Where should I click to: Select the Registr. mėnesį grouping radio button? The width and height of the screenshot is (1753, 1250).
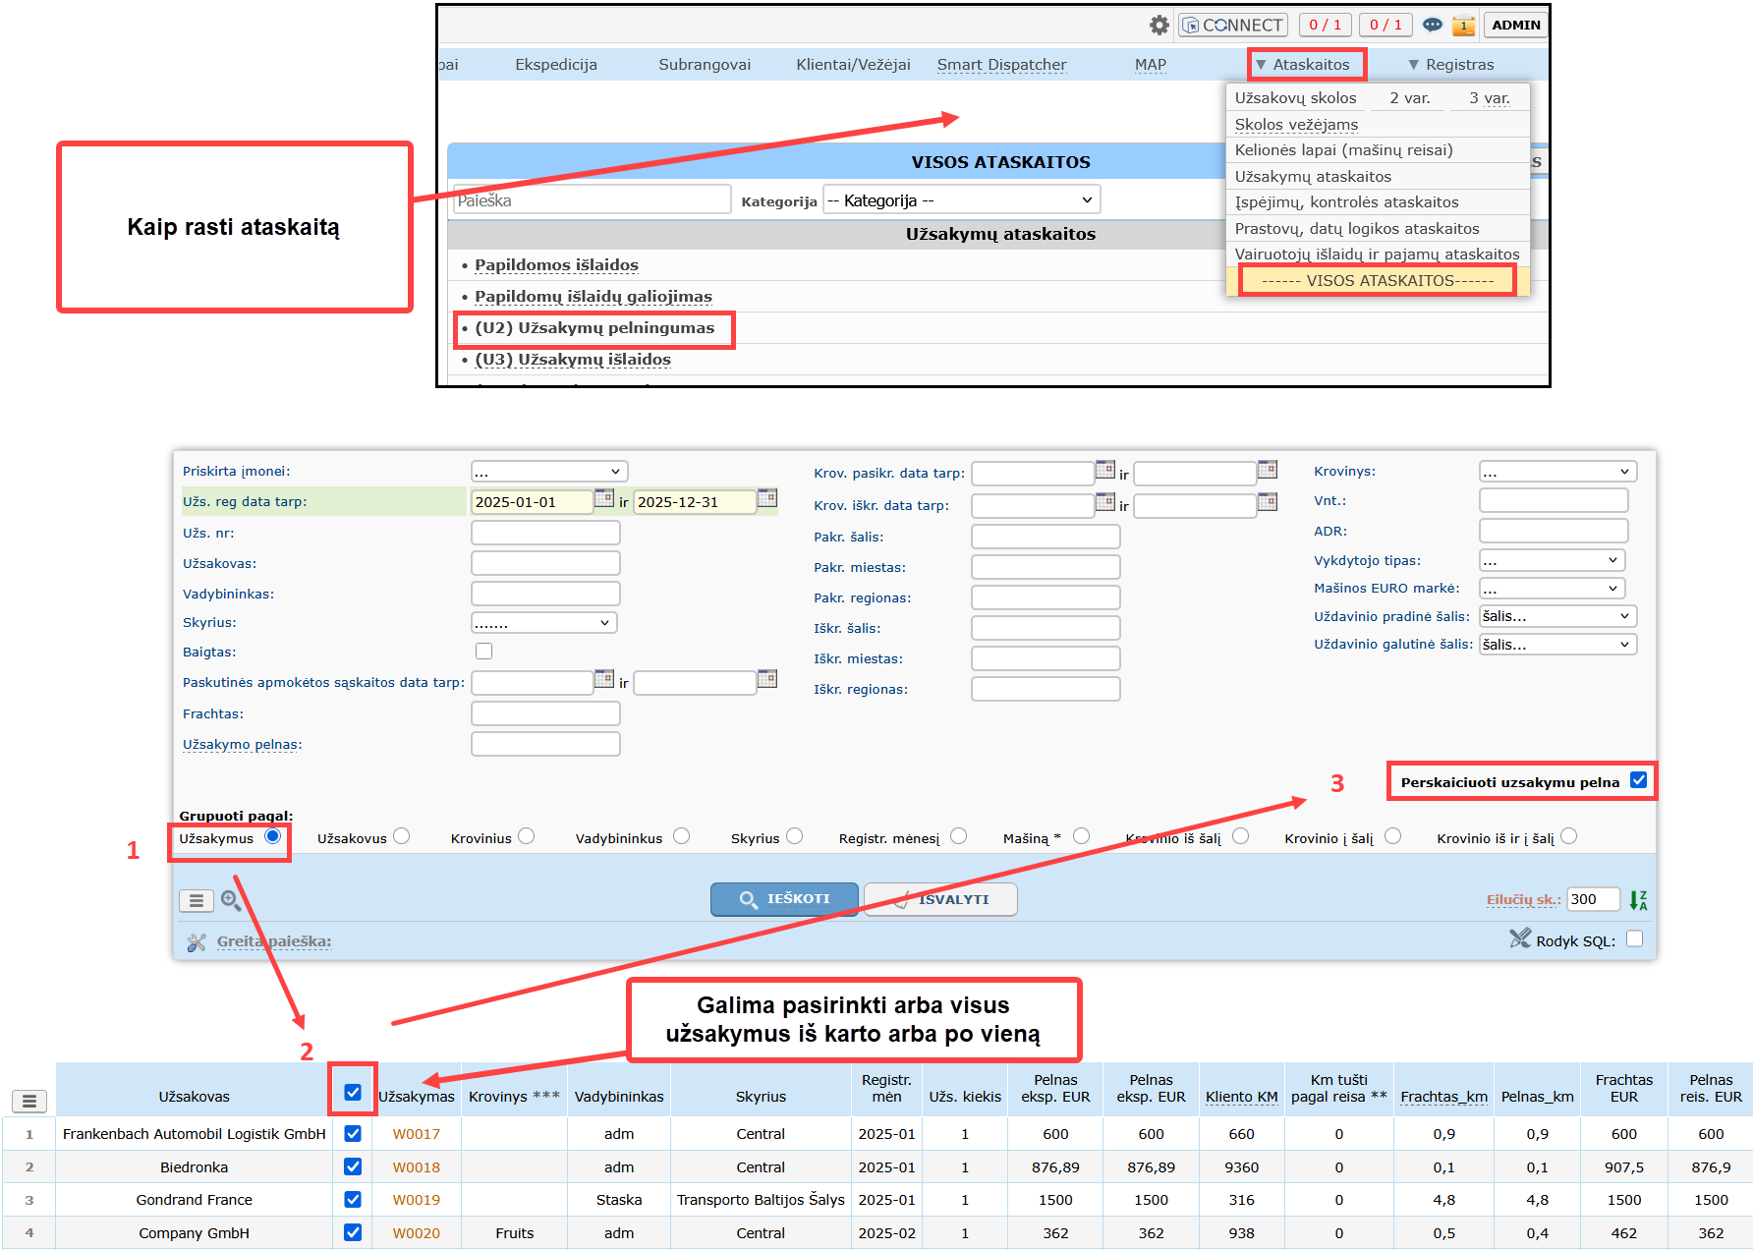958,836
